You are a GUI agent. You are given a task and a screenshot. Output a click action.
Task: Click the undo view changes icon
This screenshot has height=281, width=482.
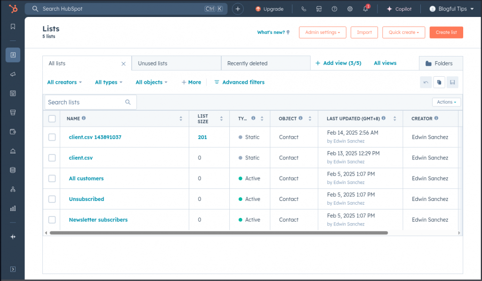[426, 82]
